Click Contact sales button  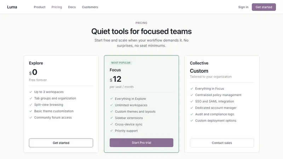(222, 143)
